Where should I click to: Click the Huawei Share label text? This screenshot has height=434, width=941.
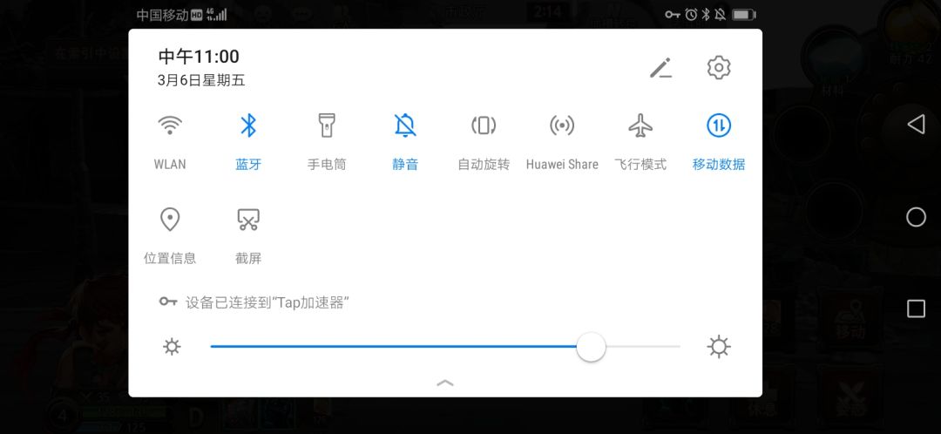(562, 165)
